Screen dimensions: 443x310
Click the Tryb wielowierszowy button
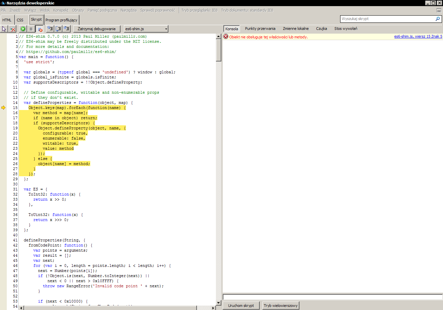tap(281, 306)
